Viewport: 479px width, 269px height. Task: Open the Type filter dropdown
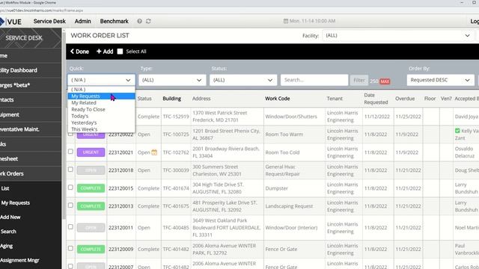coord(172,80)
